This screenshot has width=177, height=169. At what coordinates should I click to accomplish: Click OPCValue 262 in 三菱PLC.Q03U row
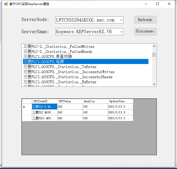click(x=70, y=112)
